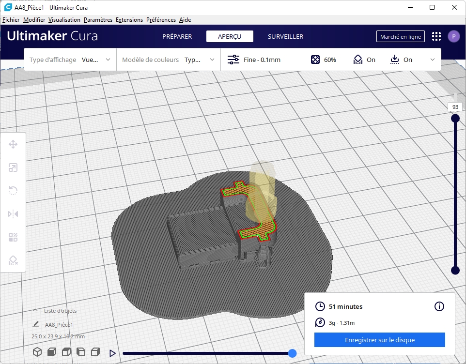Collapse the Liste d'objets section

click(35, 311)
